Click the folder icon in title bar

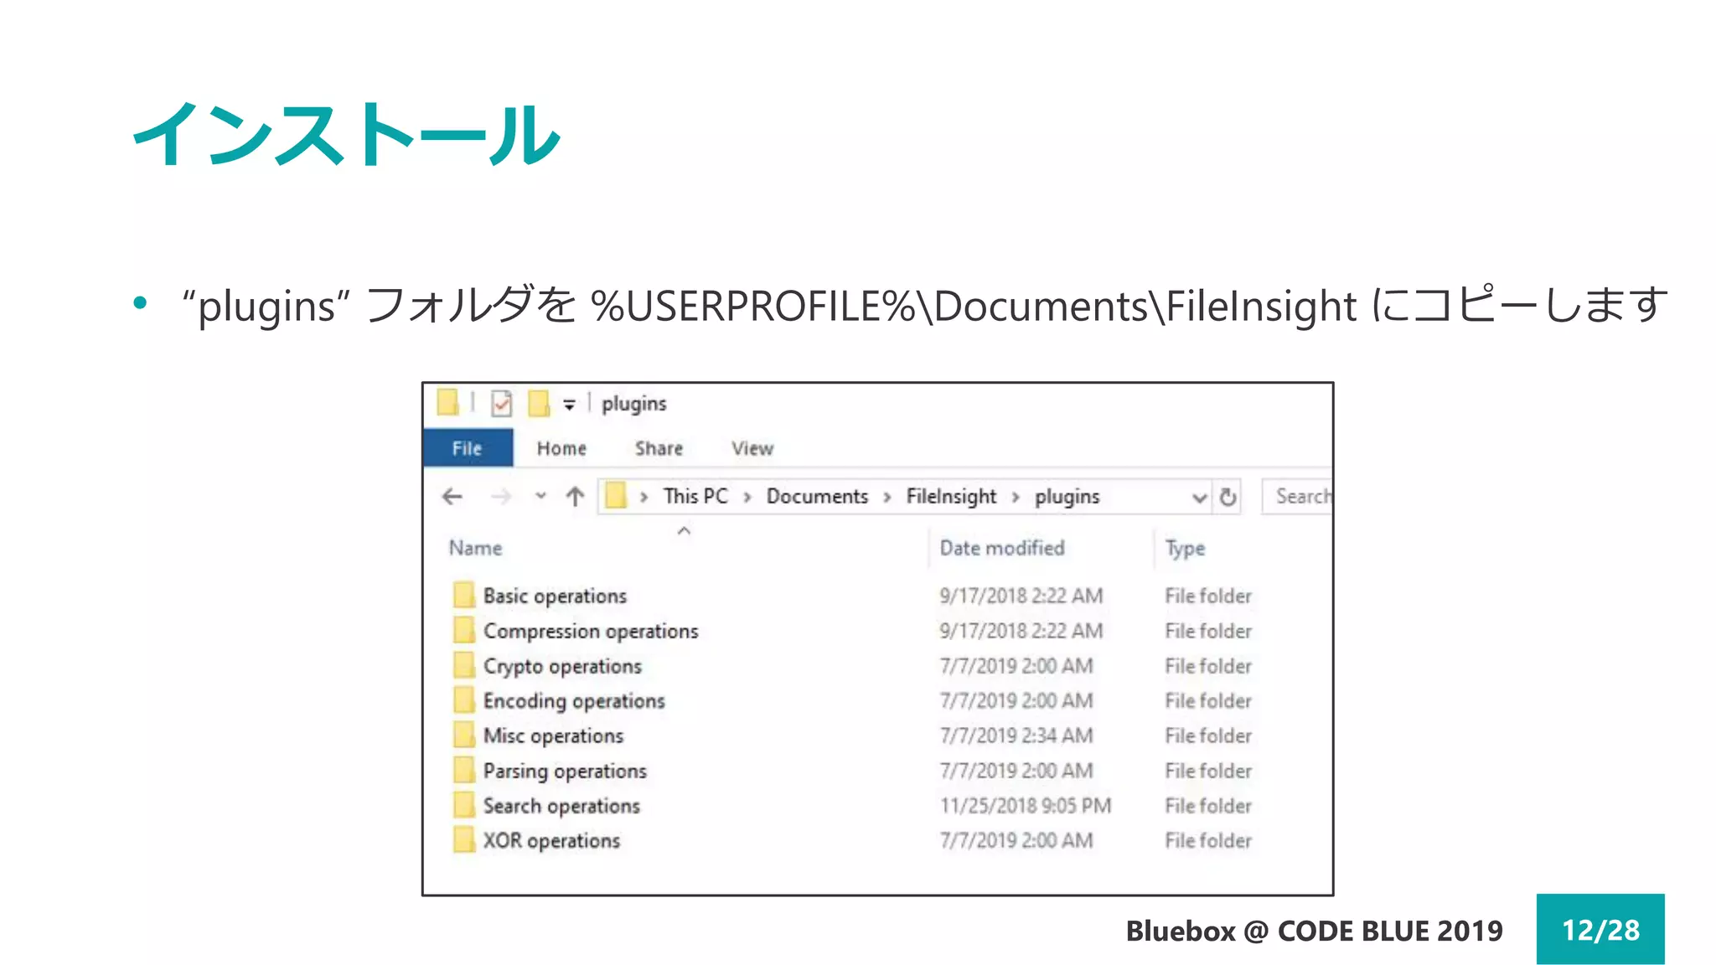[448, 402]
